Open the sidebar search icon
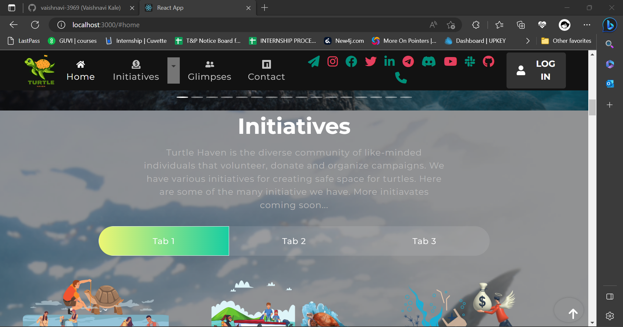623x327 pixels. point(610,44)
